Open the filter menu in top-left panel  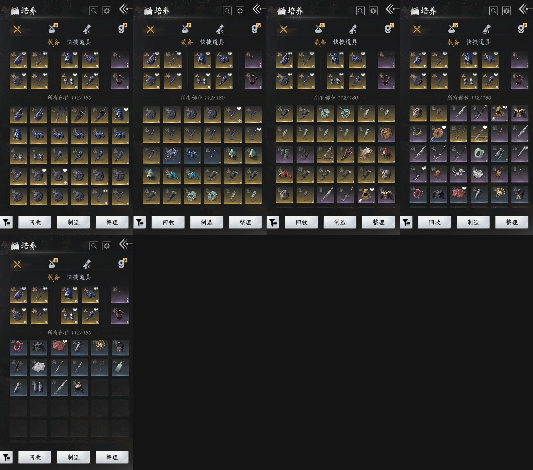7,222
